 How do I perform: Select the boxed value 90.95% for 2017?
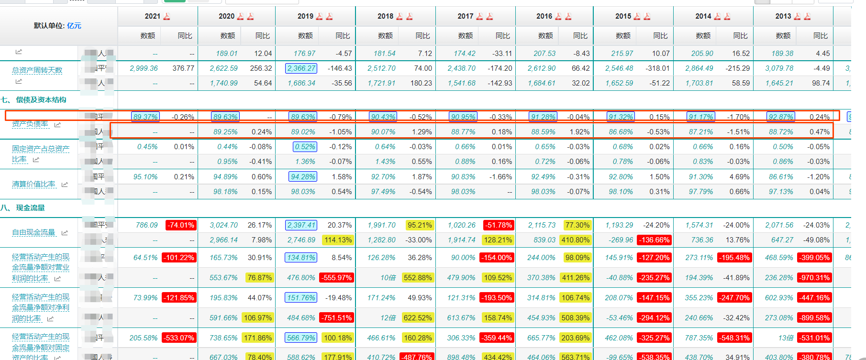coord(463,117)
